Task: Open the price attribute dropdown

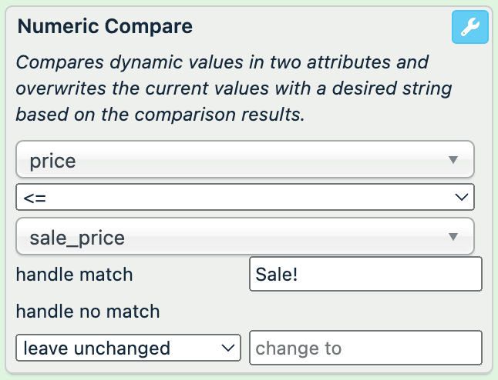Action: pyautogui.click(x=244, y=161)
